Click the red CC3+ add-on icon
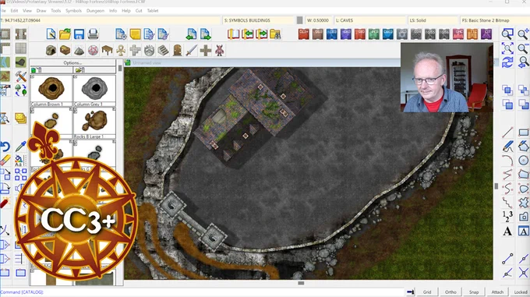530x297 pixels. click(303, 34)
